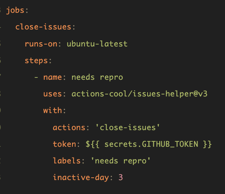
Task: Click the steps key
Action: (36, 61)
